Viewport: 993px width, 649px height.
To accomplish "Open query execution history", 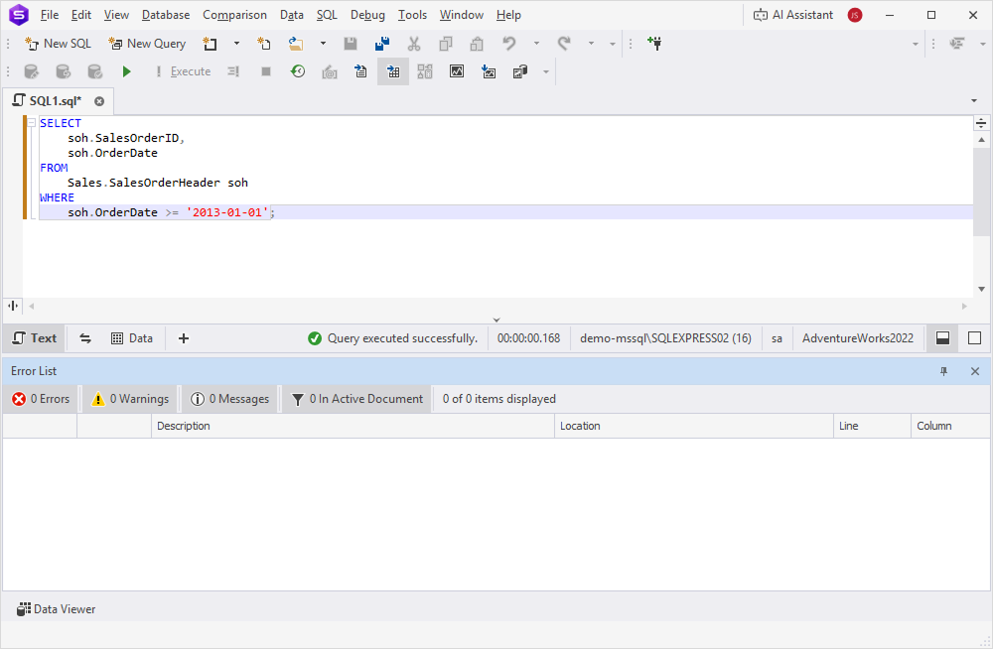I will pos(298,70).
